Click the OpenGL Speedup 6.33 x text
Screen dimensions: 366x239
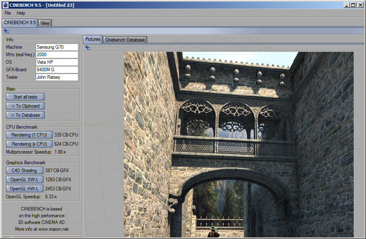[x=31, y=197]
